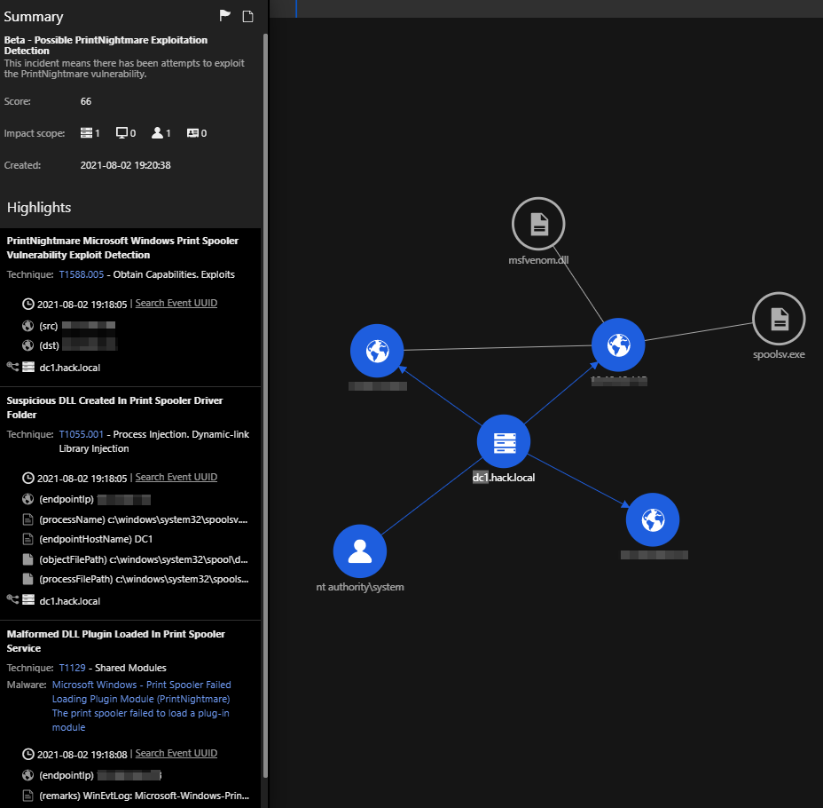Click the globe node connected to msfvenom.dll
Viewport: 823px width, 808px height.
tap(618, 344)
